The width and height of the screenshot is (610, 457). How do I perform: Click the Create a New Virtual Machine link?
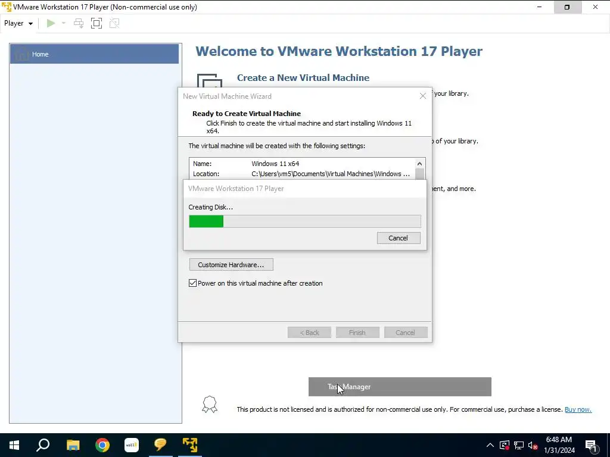tap(303, 78)
